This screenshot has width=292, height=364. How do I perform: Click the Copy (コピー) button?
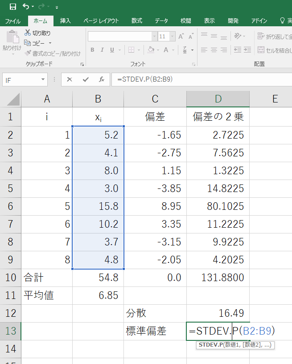pos(34,43)
